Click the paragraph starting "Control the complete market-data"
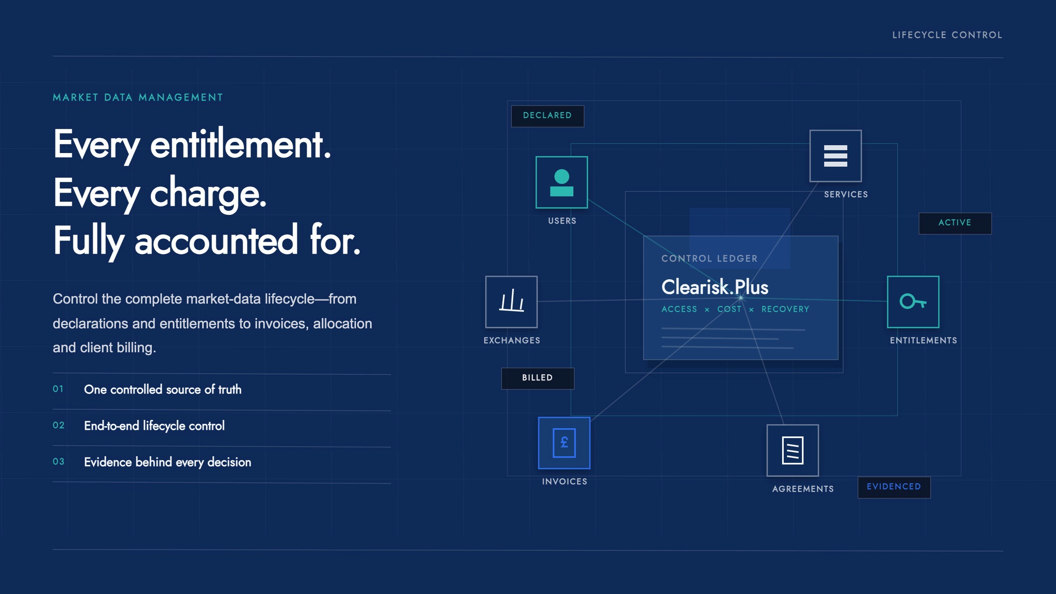Screen dimensions: 1056x594 pos(212,323)
